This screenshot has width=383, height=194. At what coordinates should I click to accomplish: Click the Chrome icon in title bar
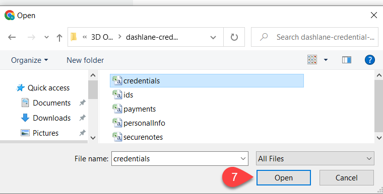click(x=10, y=15)
